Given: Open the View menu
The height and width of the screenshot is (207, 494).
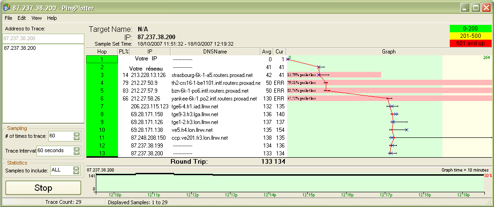Looking at the screenshot, I should pyautogui.click(x=36, y=18).
